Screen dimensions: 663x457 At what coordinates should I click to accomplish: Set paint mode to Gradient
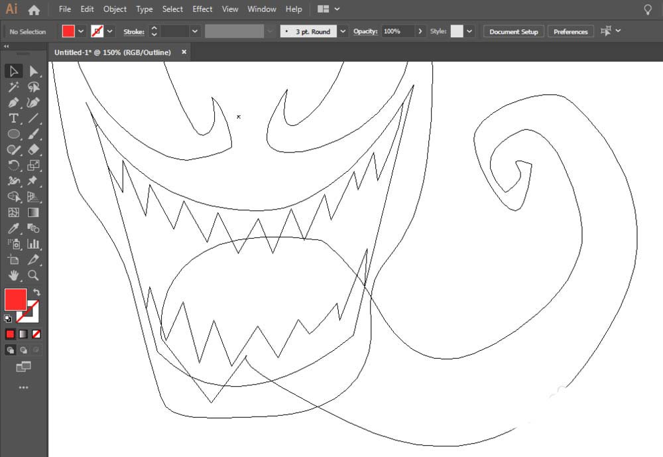[x=23, y=334]
